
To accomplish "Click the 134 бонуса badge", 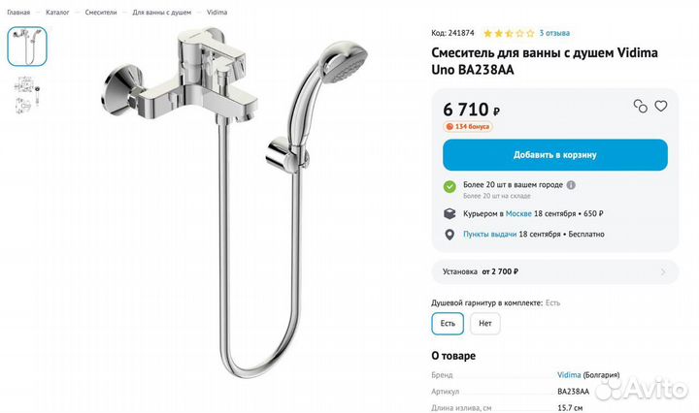I will click(468, 126).
